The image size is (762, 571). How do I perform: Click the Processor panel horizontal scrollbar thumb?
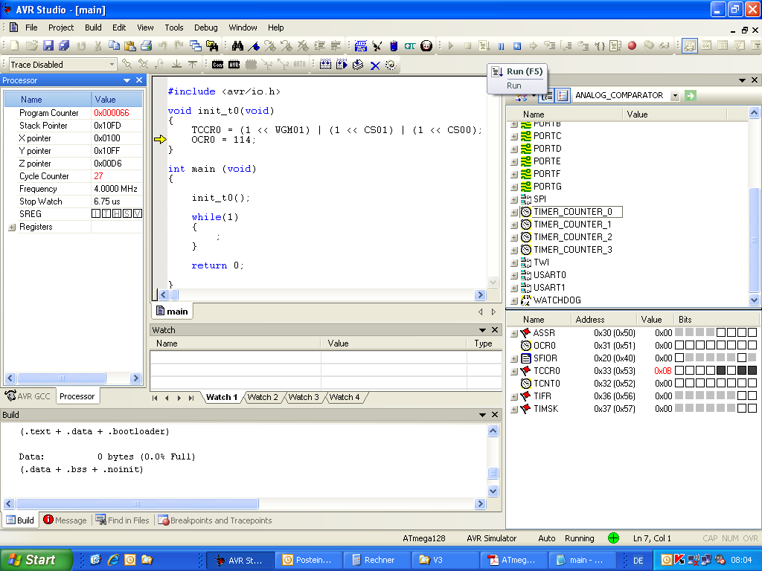click(x=61, y=378)
